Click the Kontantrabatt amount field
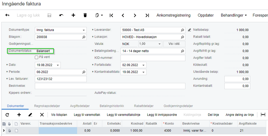Screen dimensions: 268x136 coord(237,86)
